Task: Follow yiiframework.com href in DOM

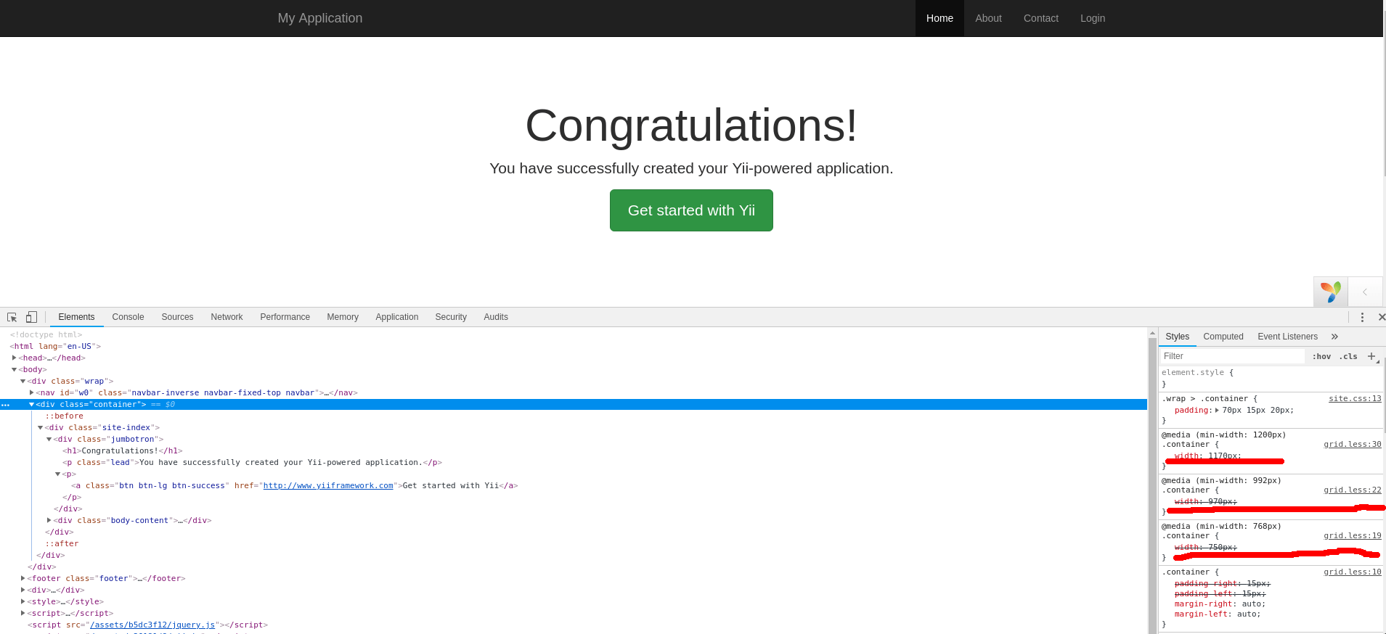Action: point(328,485)
